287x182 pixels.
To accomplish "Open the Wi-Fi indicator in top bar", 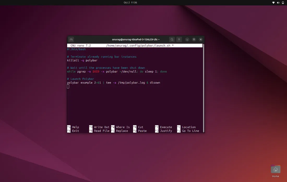I will 273,3.
